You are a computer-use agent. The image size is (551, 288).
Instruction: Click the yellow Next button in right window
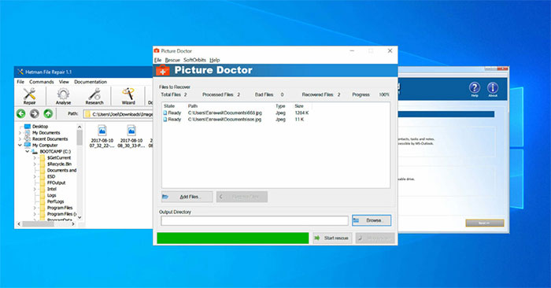(485, 223)
